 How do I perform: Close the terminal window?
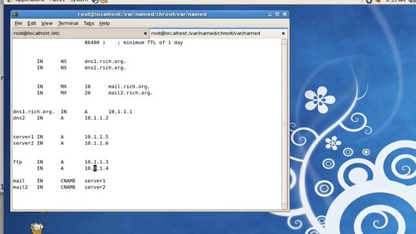coord(285,14)
